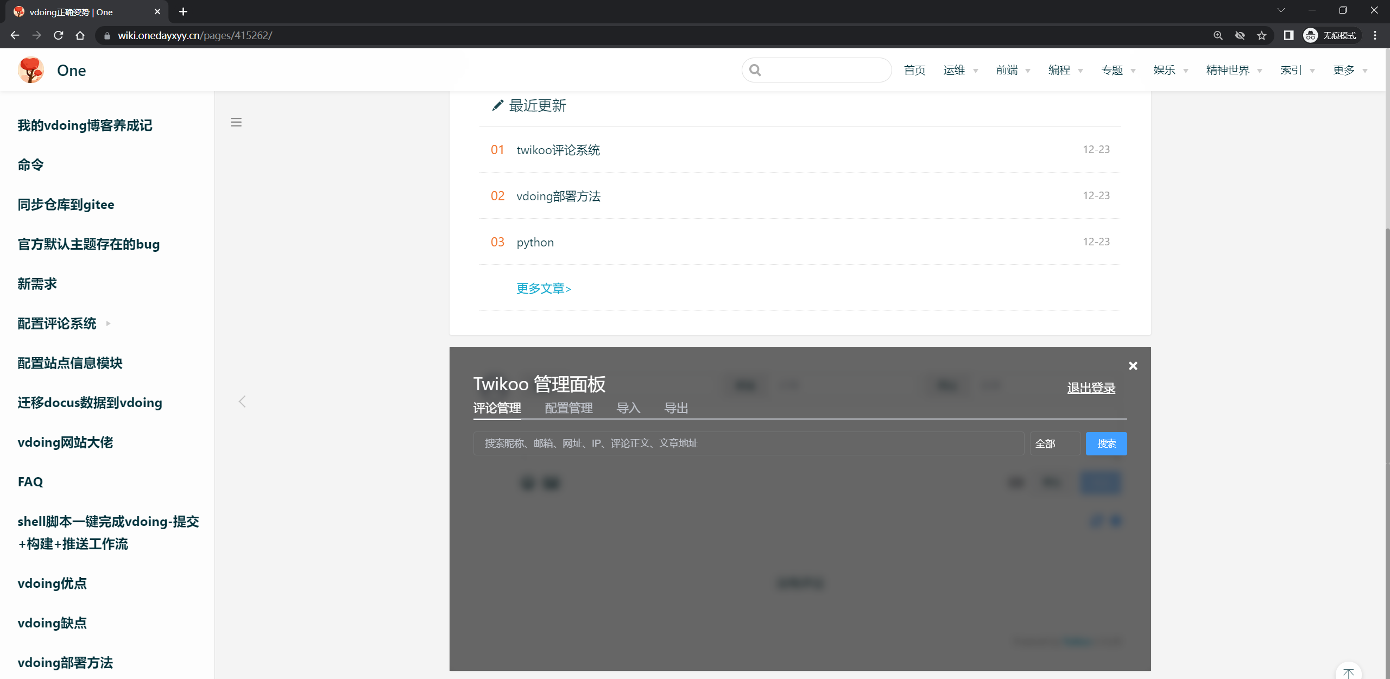Go to previous page with left chevron
Screen dimensions: 1390x679
tap(242, 402)
